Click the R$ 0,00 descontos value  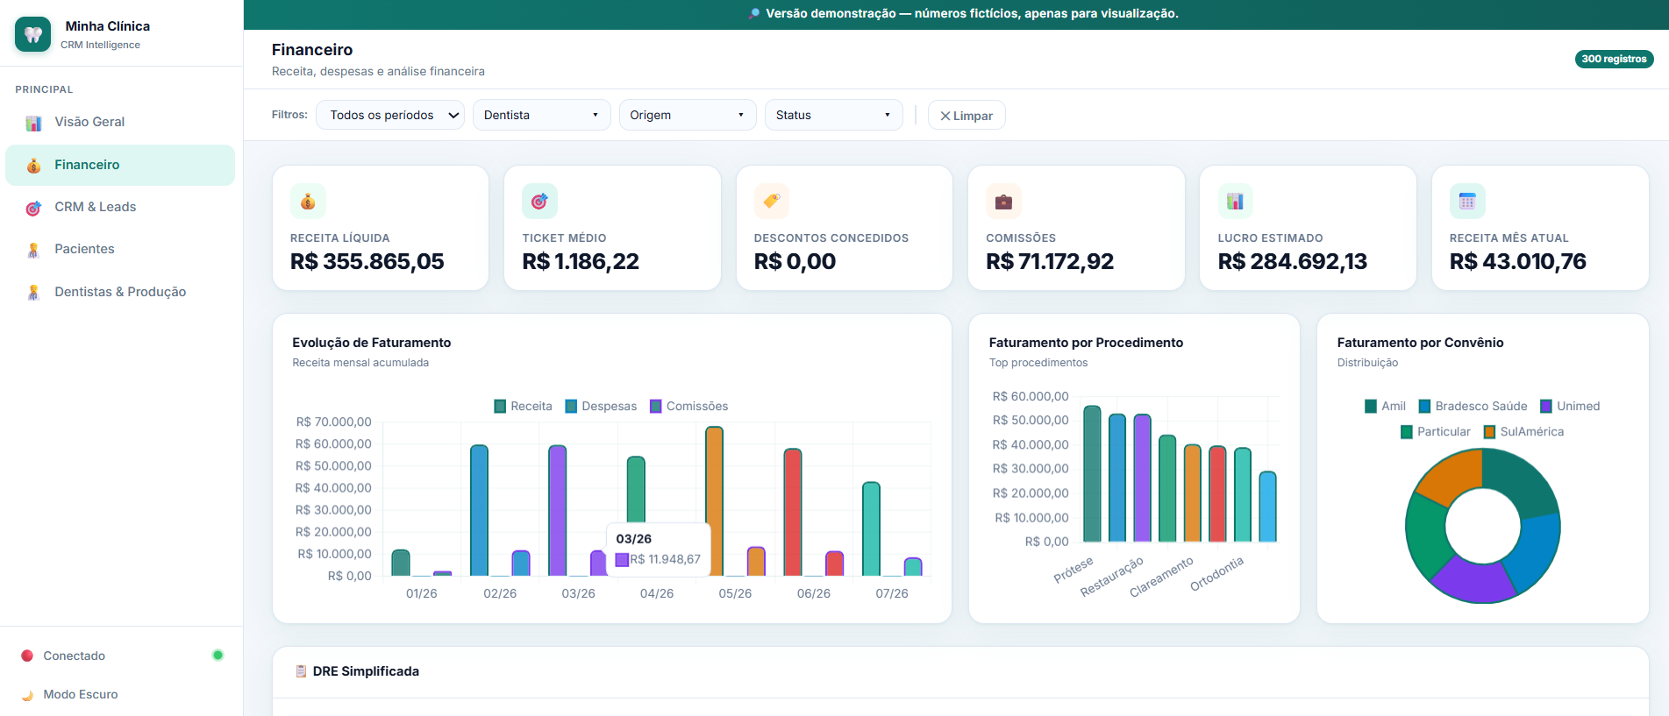coord(795,261)
